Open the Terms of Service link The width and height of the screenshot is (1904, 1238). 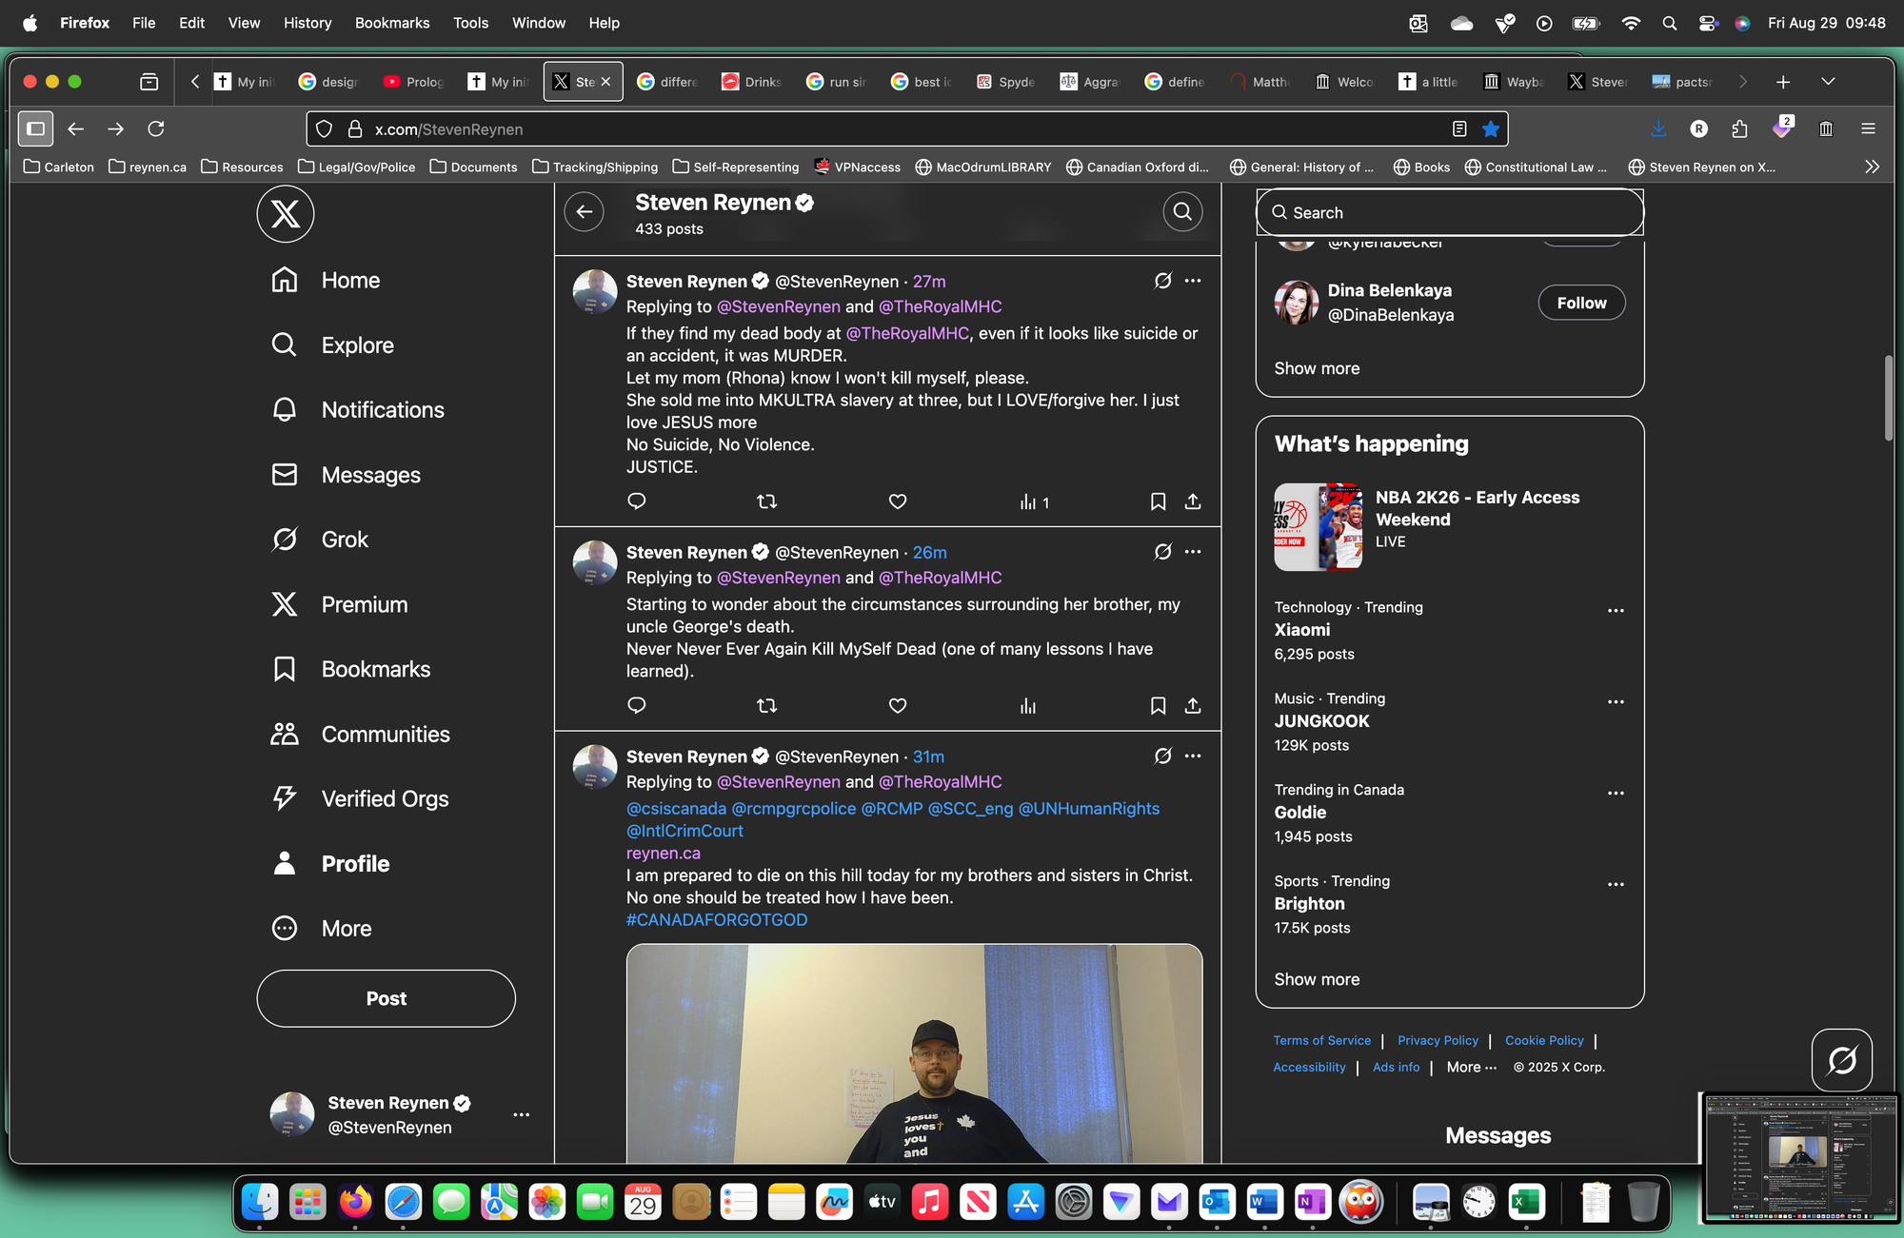(1322, 1041)
